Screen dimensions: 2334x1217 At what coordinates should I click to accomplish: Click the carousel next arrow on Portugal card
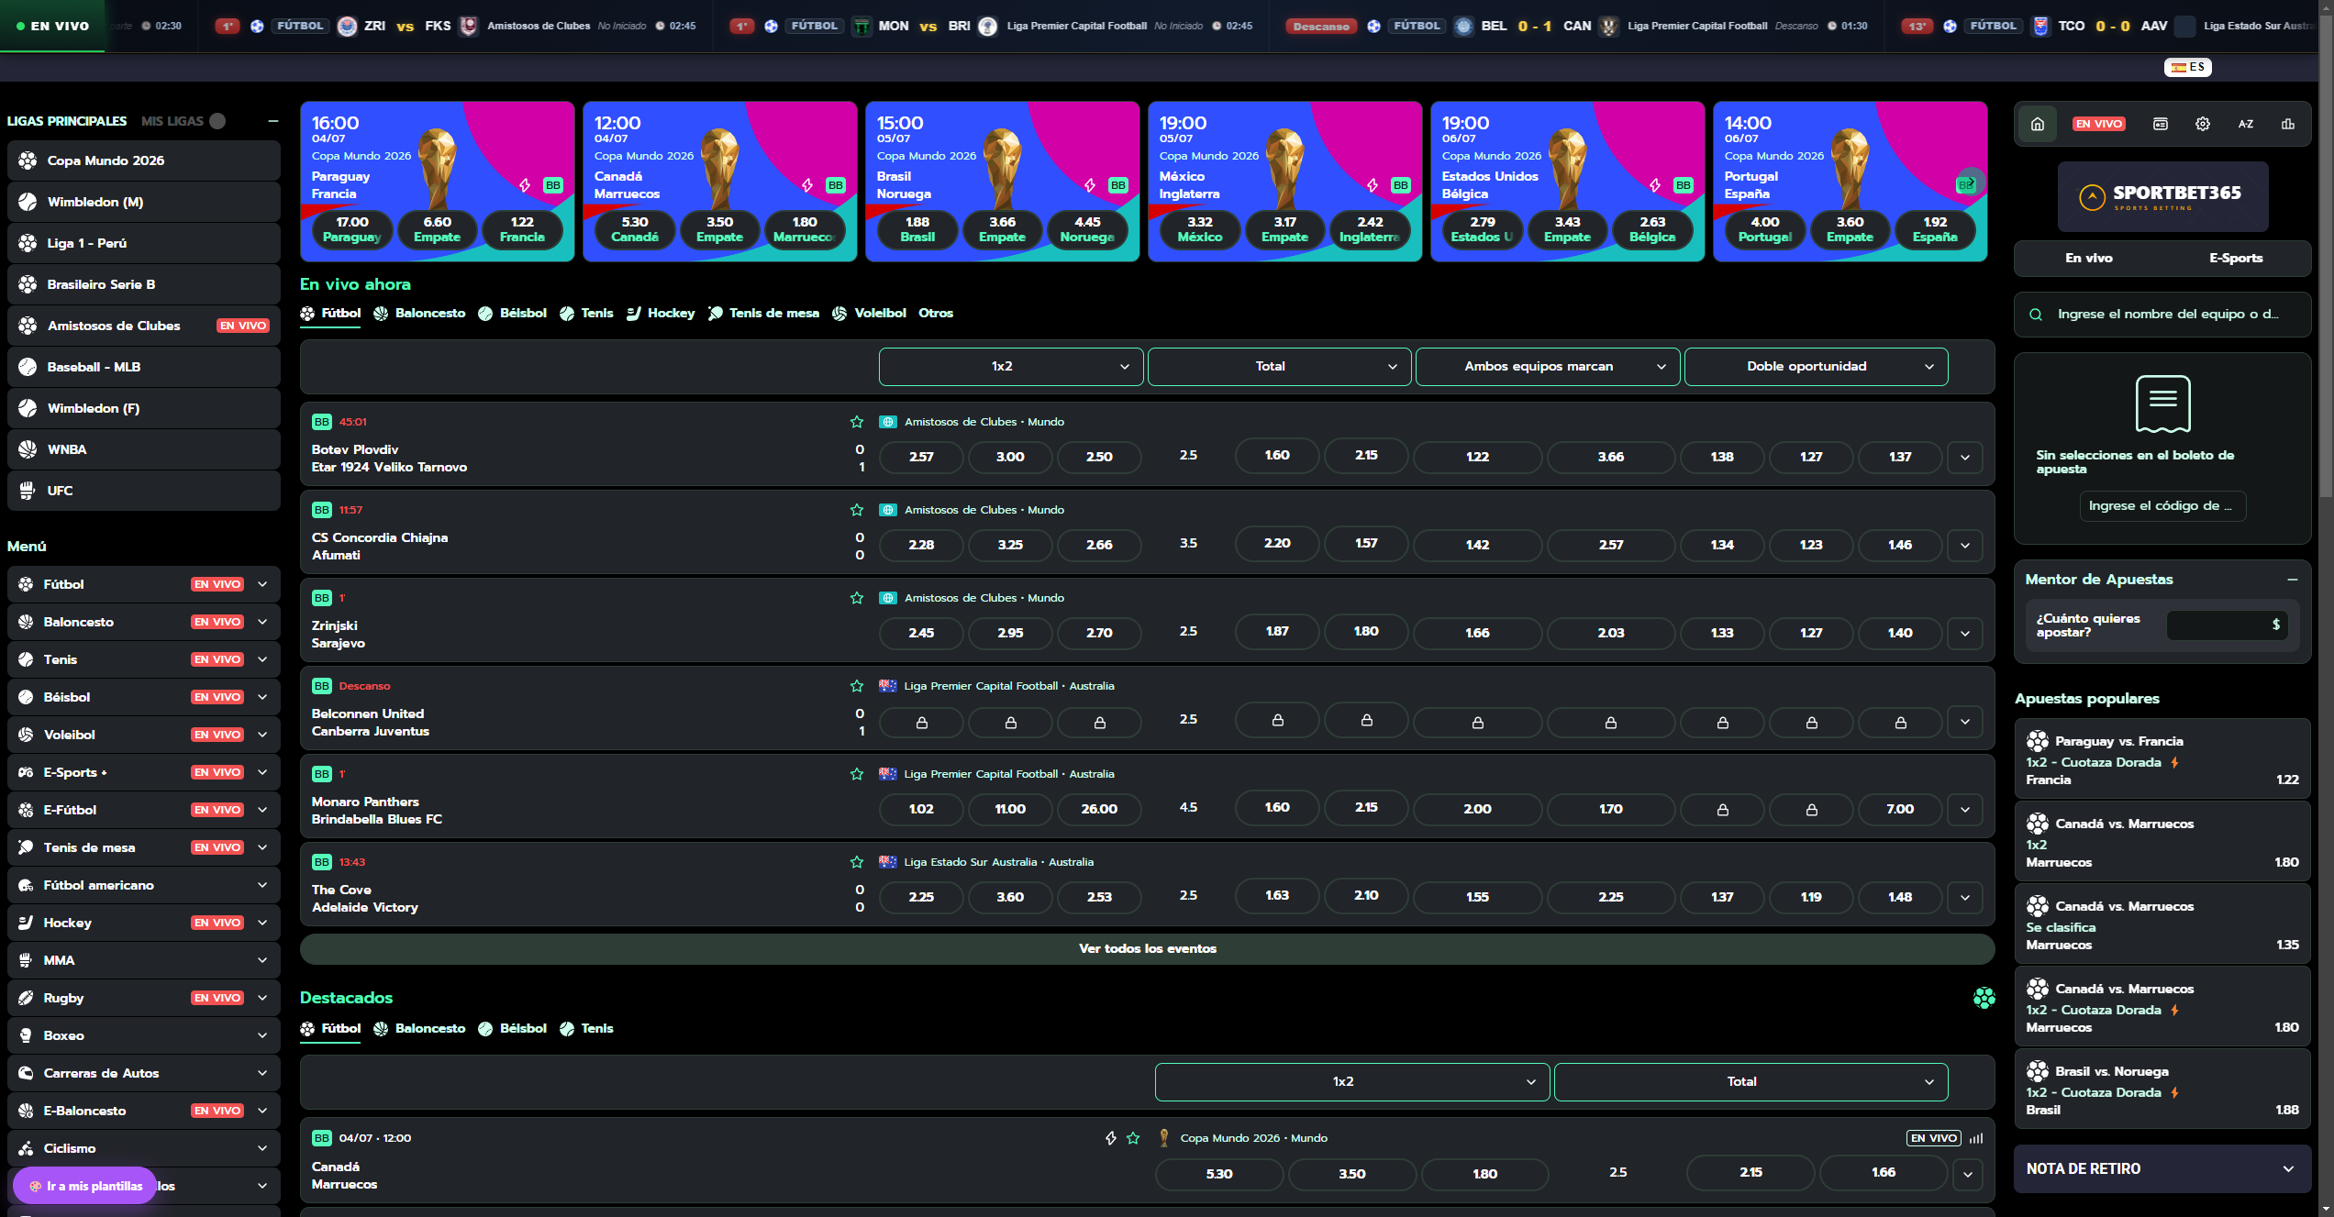(1971, 183)
